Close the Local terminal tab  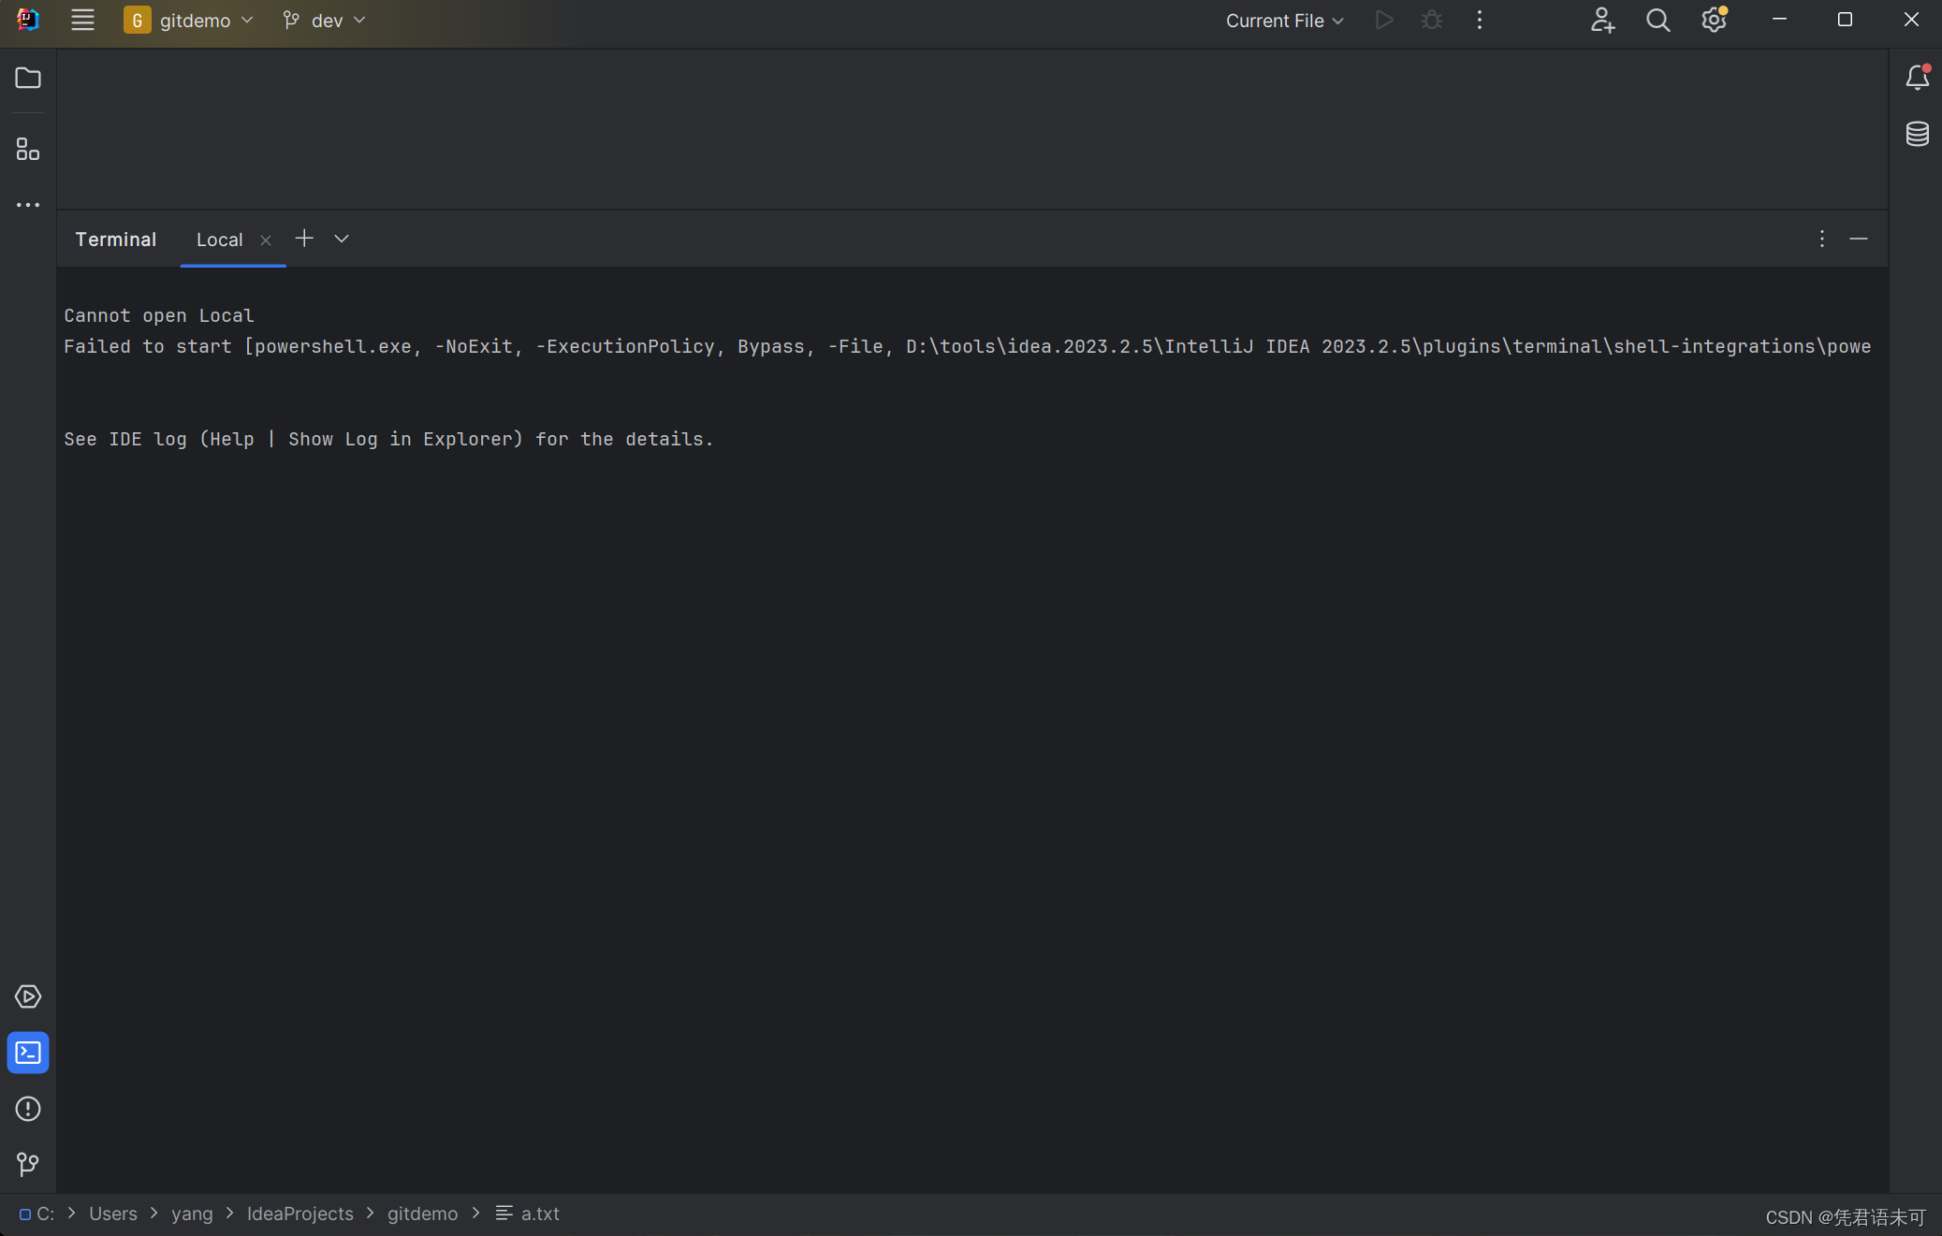coord(266,240)
